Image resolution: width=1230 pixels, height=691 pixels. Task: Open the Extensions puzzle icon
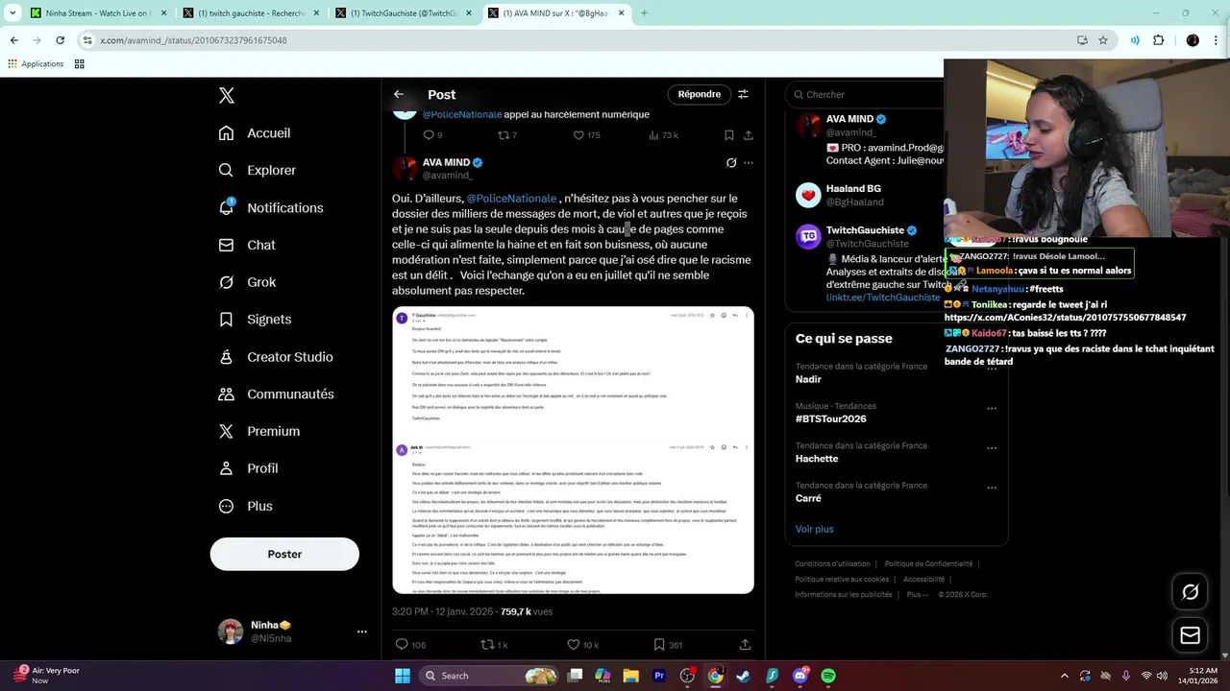[1158, 40]
